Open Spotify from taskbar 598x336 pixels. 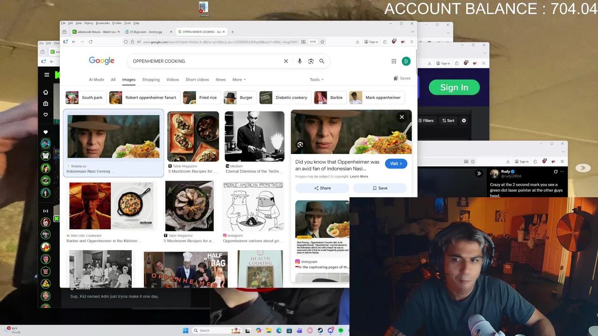click(x=341, y=330)
